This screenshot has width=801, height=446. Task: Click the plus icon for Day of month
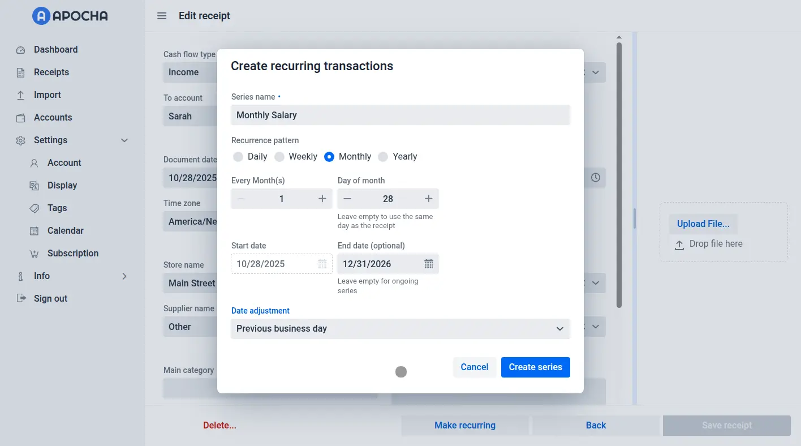[x=429, y=199]
